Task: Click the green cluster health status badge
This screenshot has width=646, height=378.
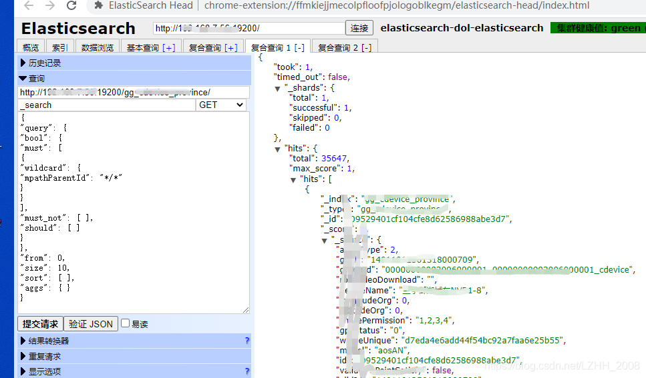Action: click(x=598, y=28)
